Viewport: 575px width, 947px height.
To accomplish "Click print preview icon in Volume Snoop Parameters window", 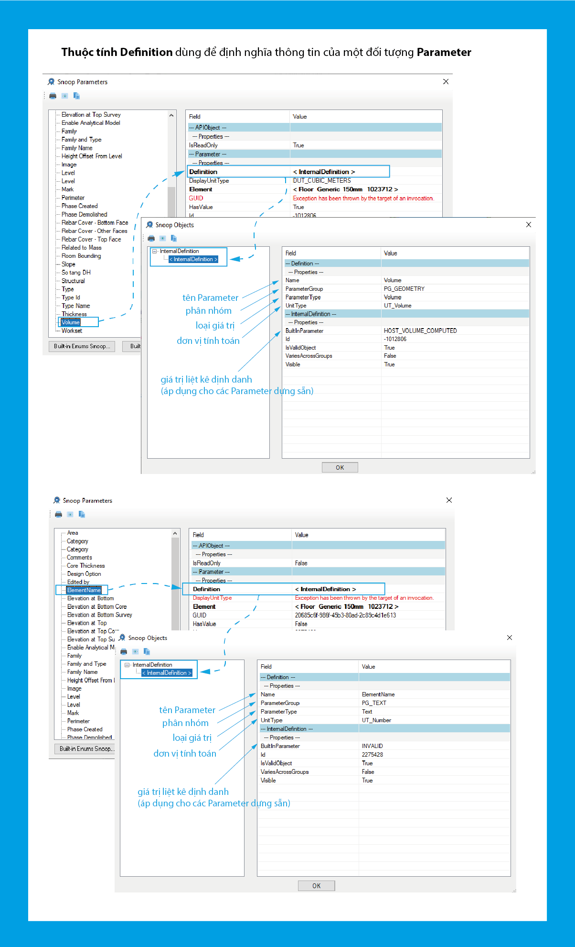I will coord(64,96).
